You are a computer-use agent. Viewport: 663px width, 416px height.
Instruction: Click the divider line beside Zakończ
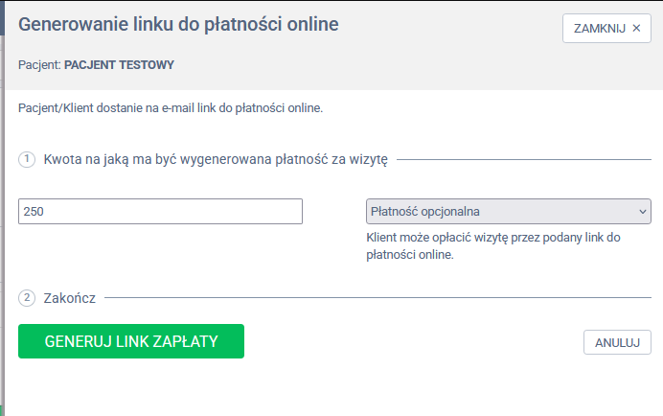click(x=377, y=297)
